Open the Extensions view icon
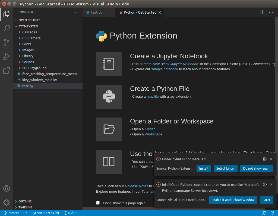This screenshot has width=278, height=216. point(7,71)
